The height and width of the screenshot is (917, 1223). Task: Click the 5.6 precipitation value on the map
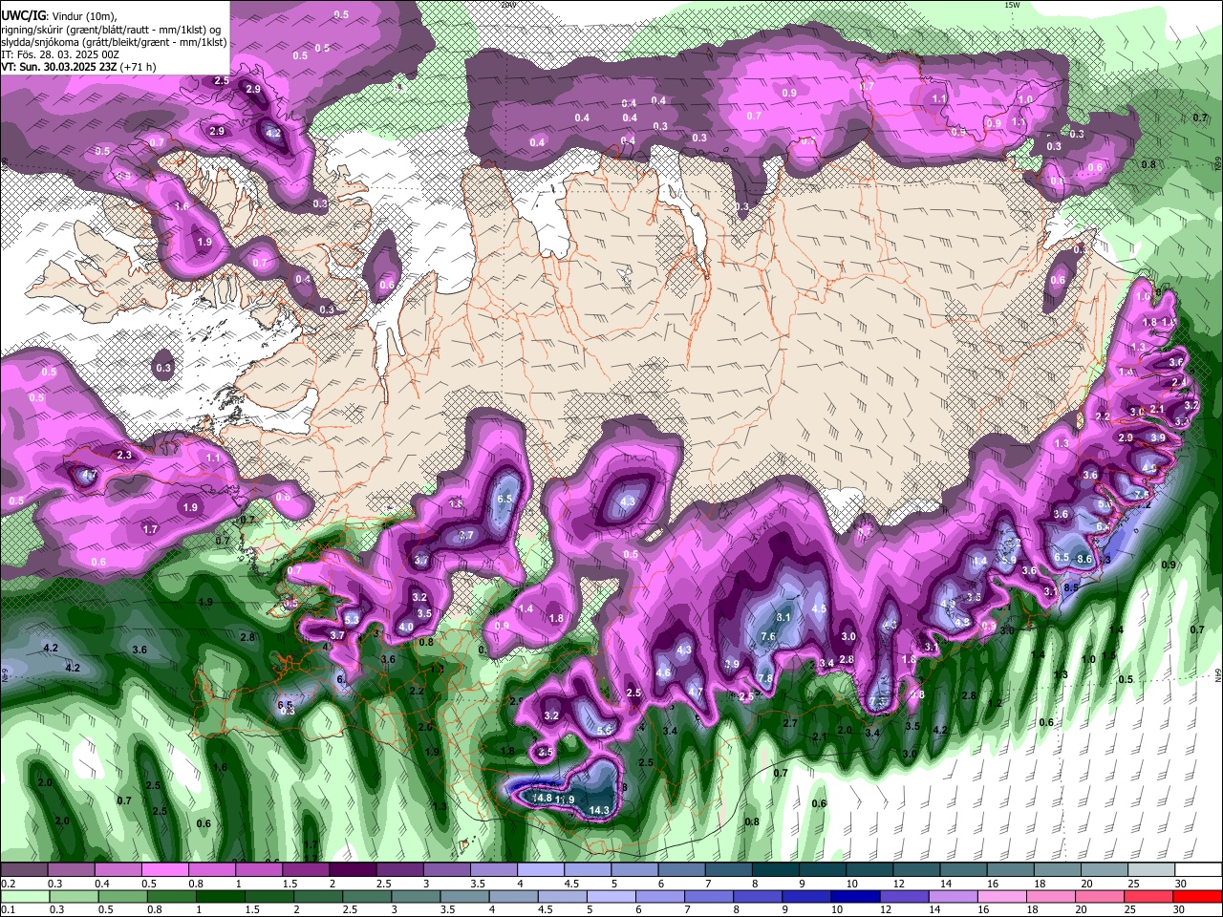[604, 731]
